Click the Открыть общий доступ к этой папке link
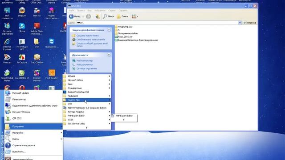 [92, 44]
